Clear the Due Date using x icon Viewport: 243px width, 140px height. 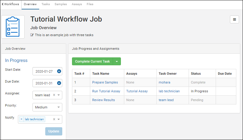[59, 83]
